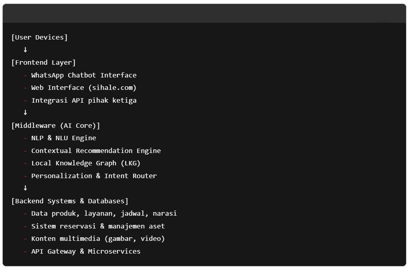Select the NLP & NLU Engine line
410x272 pixels.
coord(64,138)
